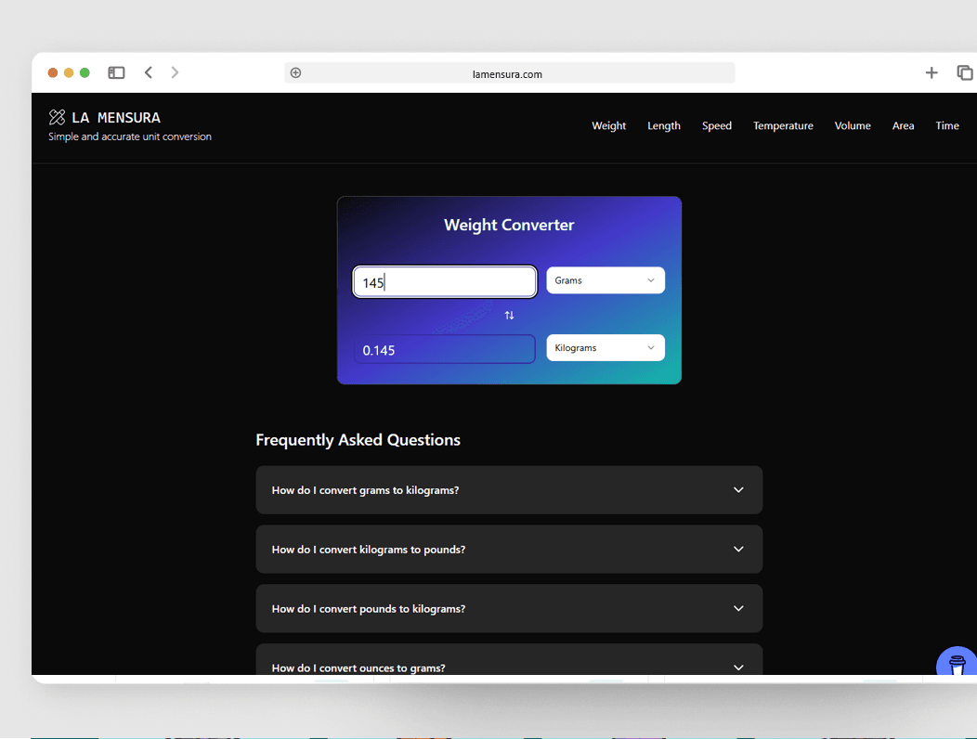Open a new tab with plus icon
Image resolution: width=977 pixels, height=739 pixels.
[931, 72]
